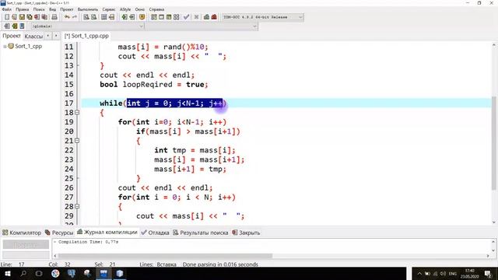Click the 'int tmp = mass[i];' line

coord(195,150)
